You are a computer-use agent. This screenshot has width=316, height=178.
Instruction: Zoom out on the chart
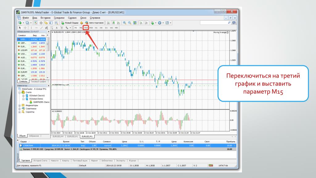pos(130,23)
